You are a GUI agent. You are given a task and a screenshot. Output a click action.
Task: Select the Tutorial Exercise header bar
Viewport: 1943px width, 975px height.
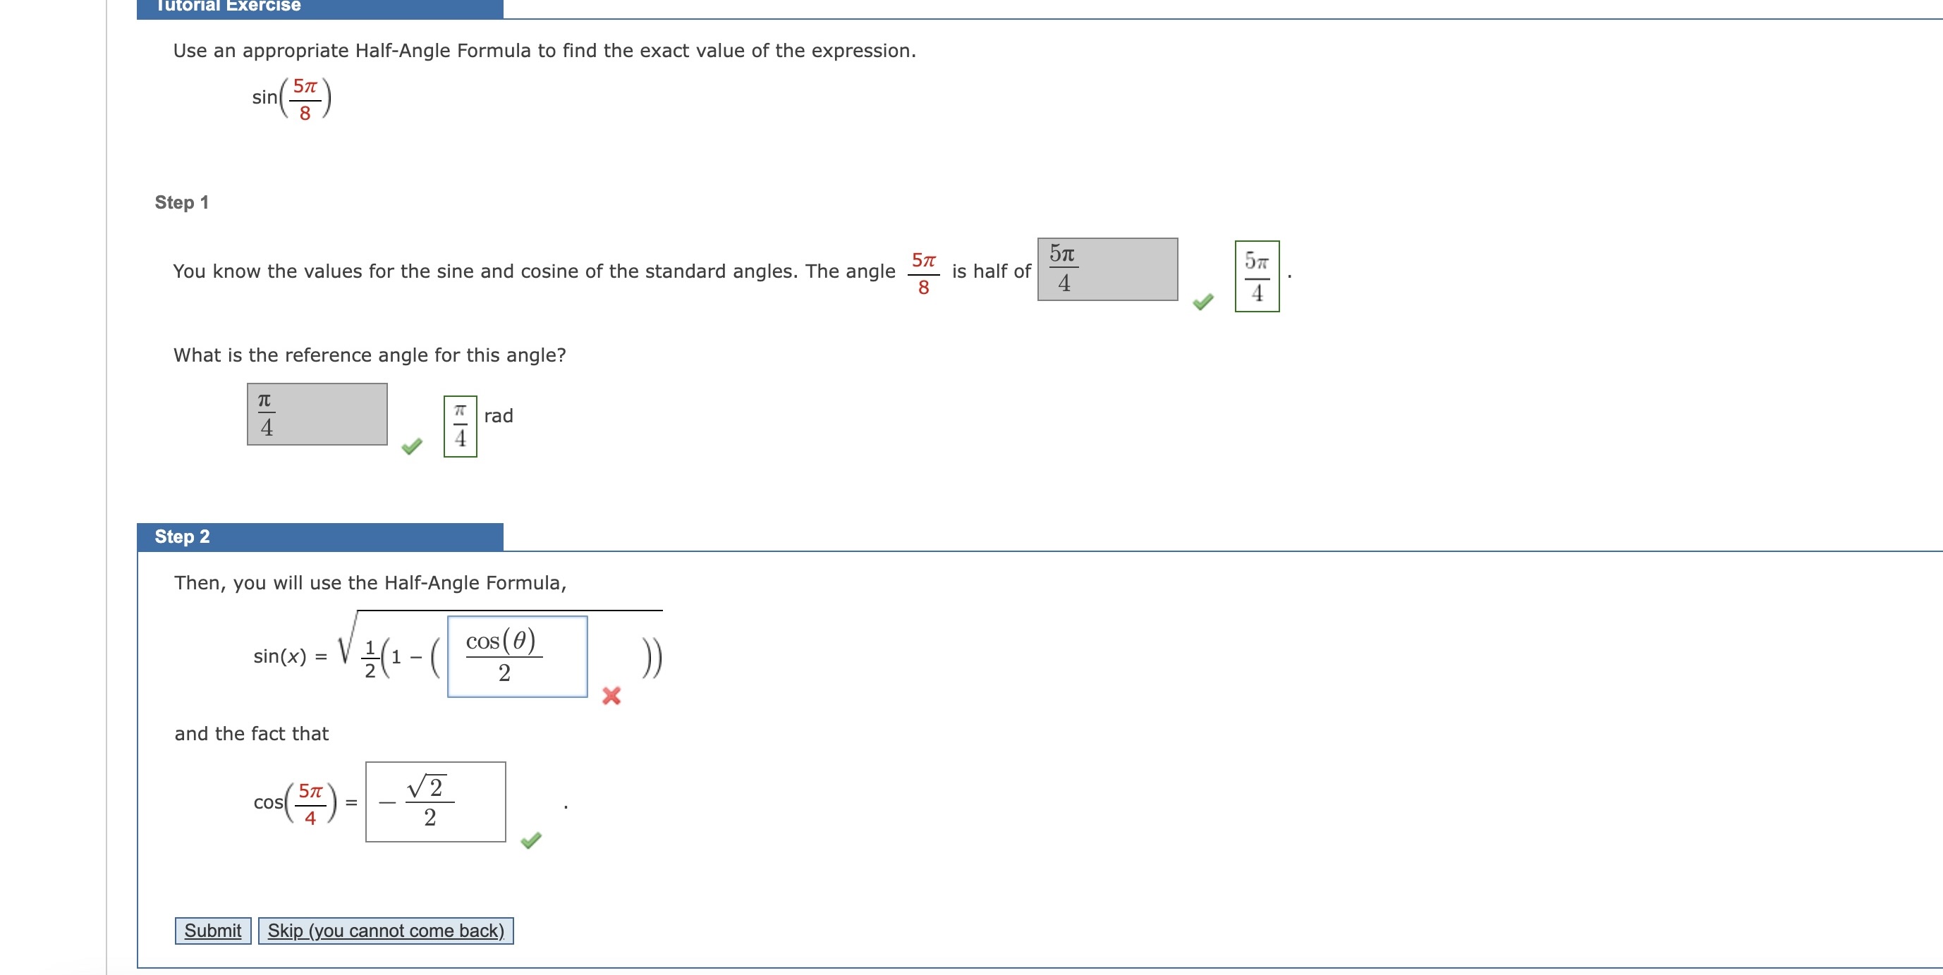[318, 8]
